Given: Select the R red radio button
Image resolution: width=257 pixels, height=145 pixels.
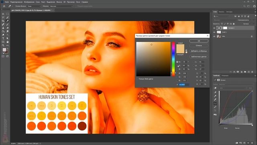Looking at the screenshot, I should [x=177, y=73].
